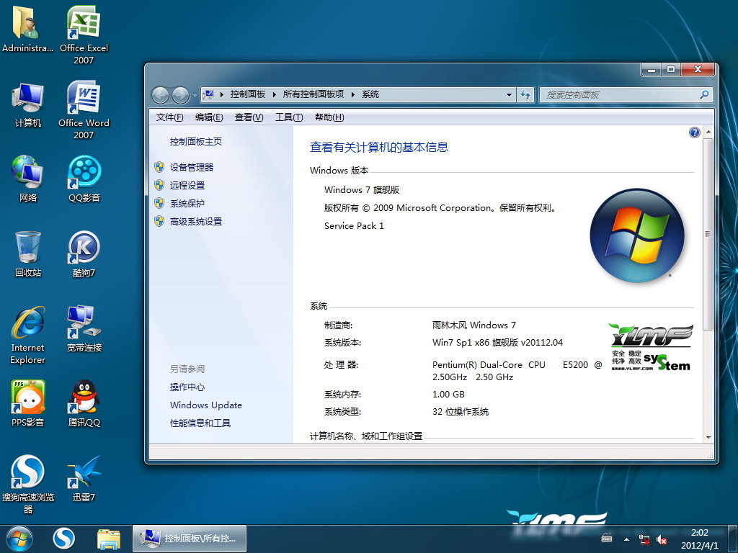Open the 文件(F) menu
738x553 pixels.
click(169, 117)
